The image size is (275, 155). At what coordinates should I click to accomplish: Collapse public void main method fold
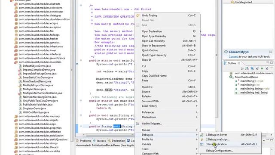pos(81,115)
